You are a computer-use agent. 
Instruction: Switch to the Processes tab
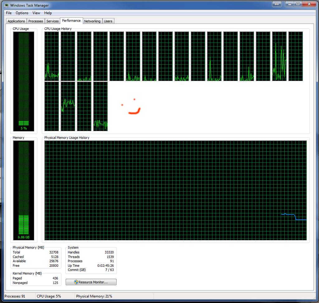point(36,21)
